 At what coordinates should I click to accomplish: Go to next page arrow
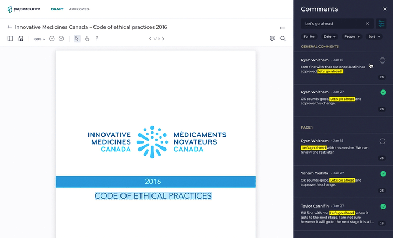(163, 39)
